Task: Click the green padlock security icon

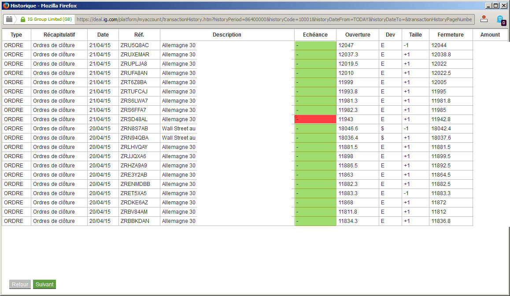Action: 23,19
